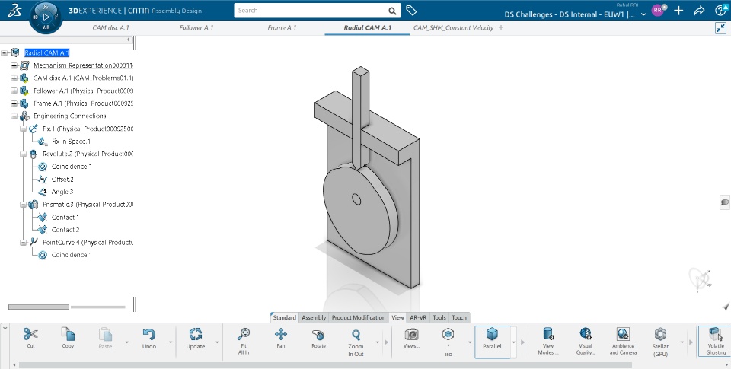Expand the Frame A.1 tree node

14,103
